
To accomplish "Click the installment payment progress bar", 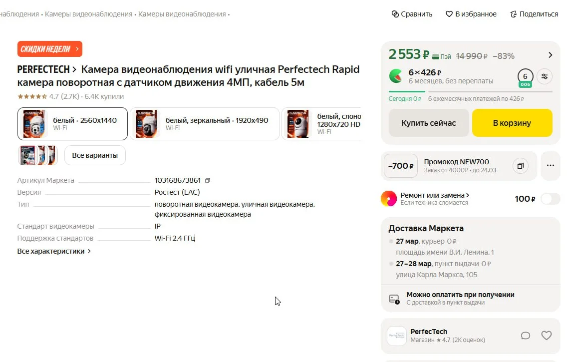I will tap(470, 91).
